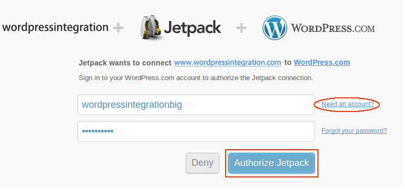Image resolution: width=405 pixels, height=191 pixels.
Task: Focus the username field containing wordpressintegrationbig
Action: tap(196, 105)
